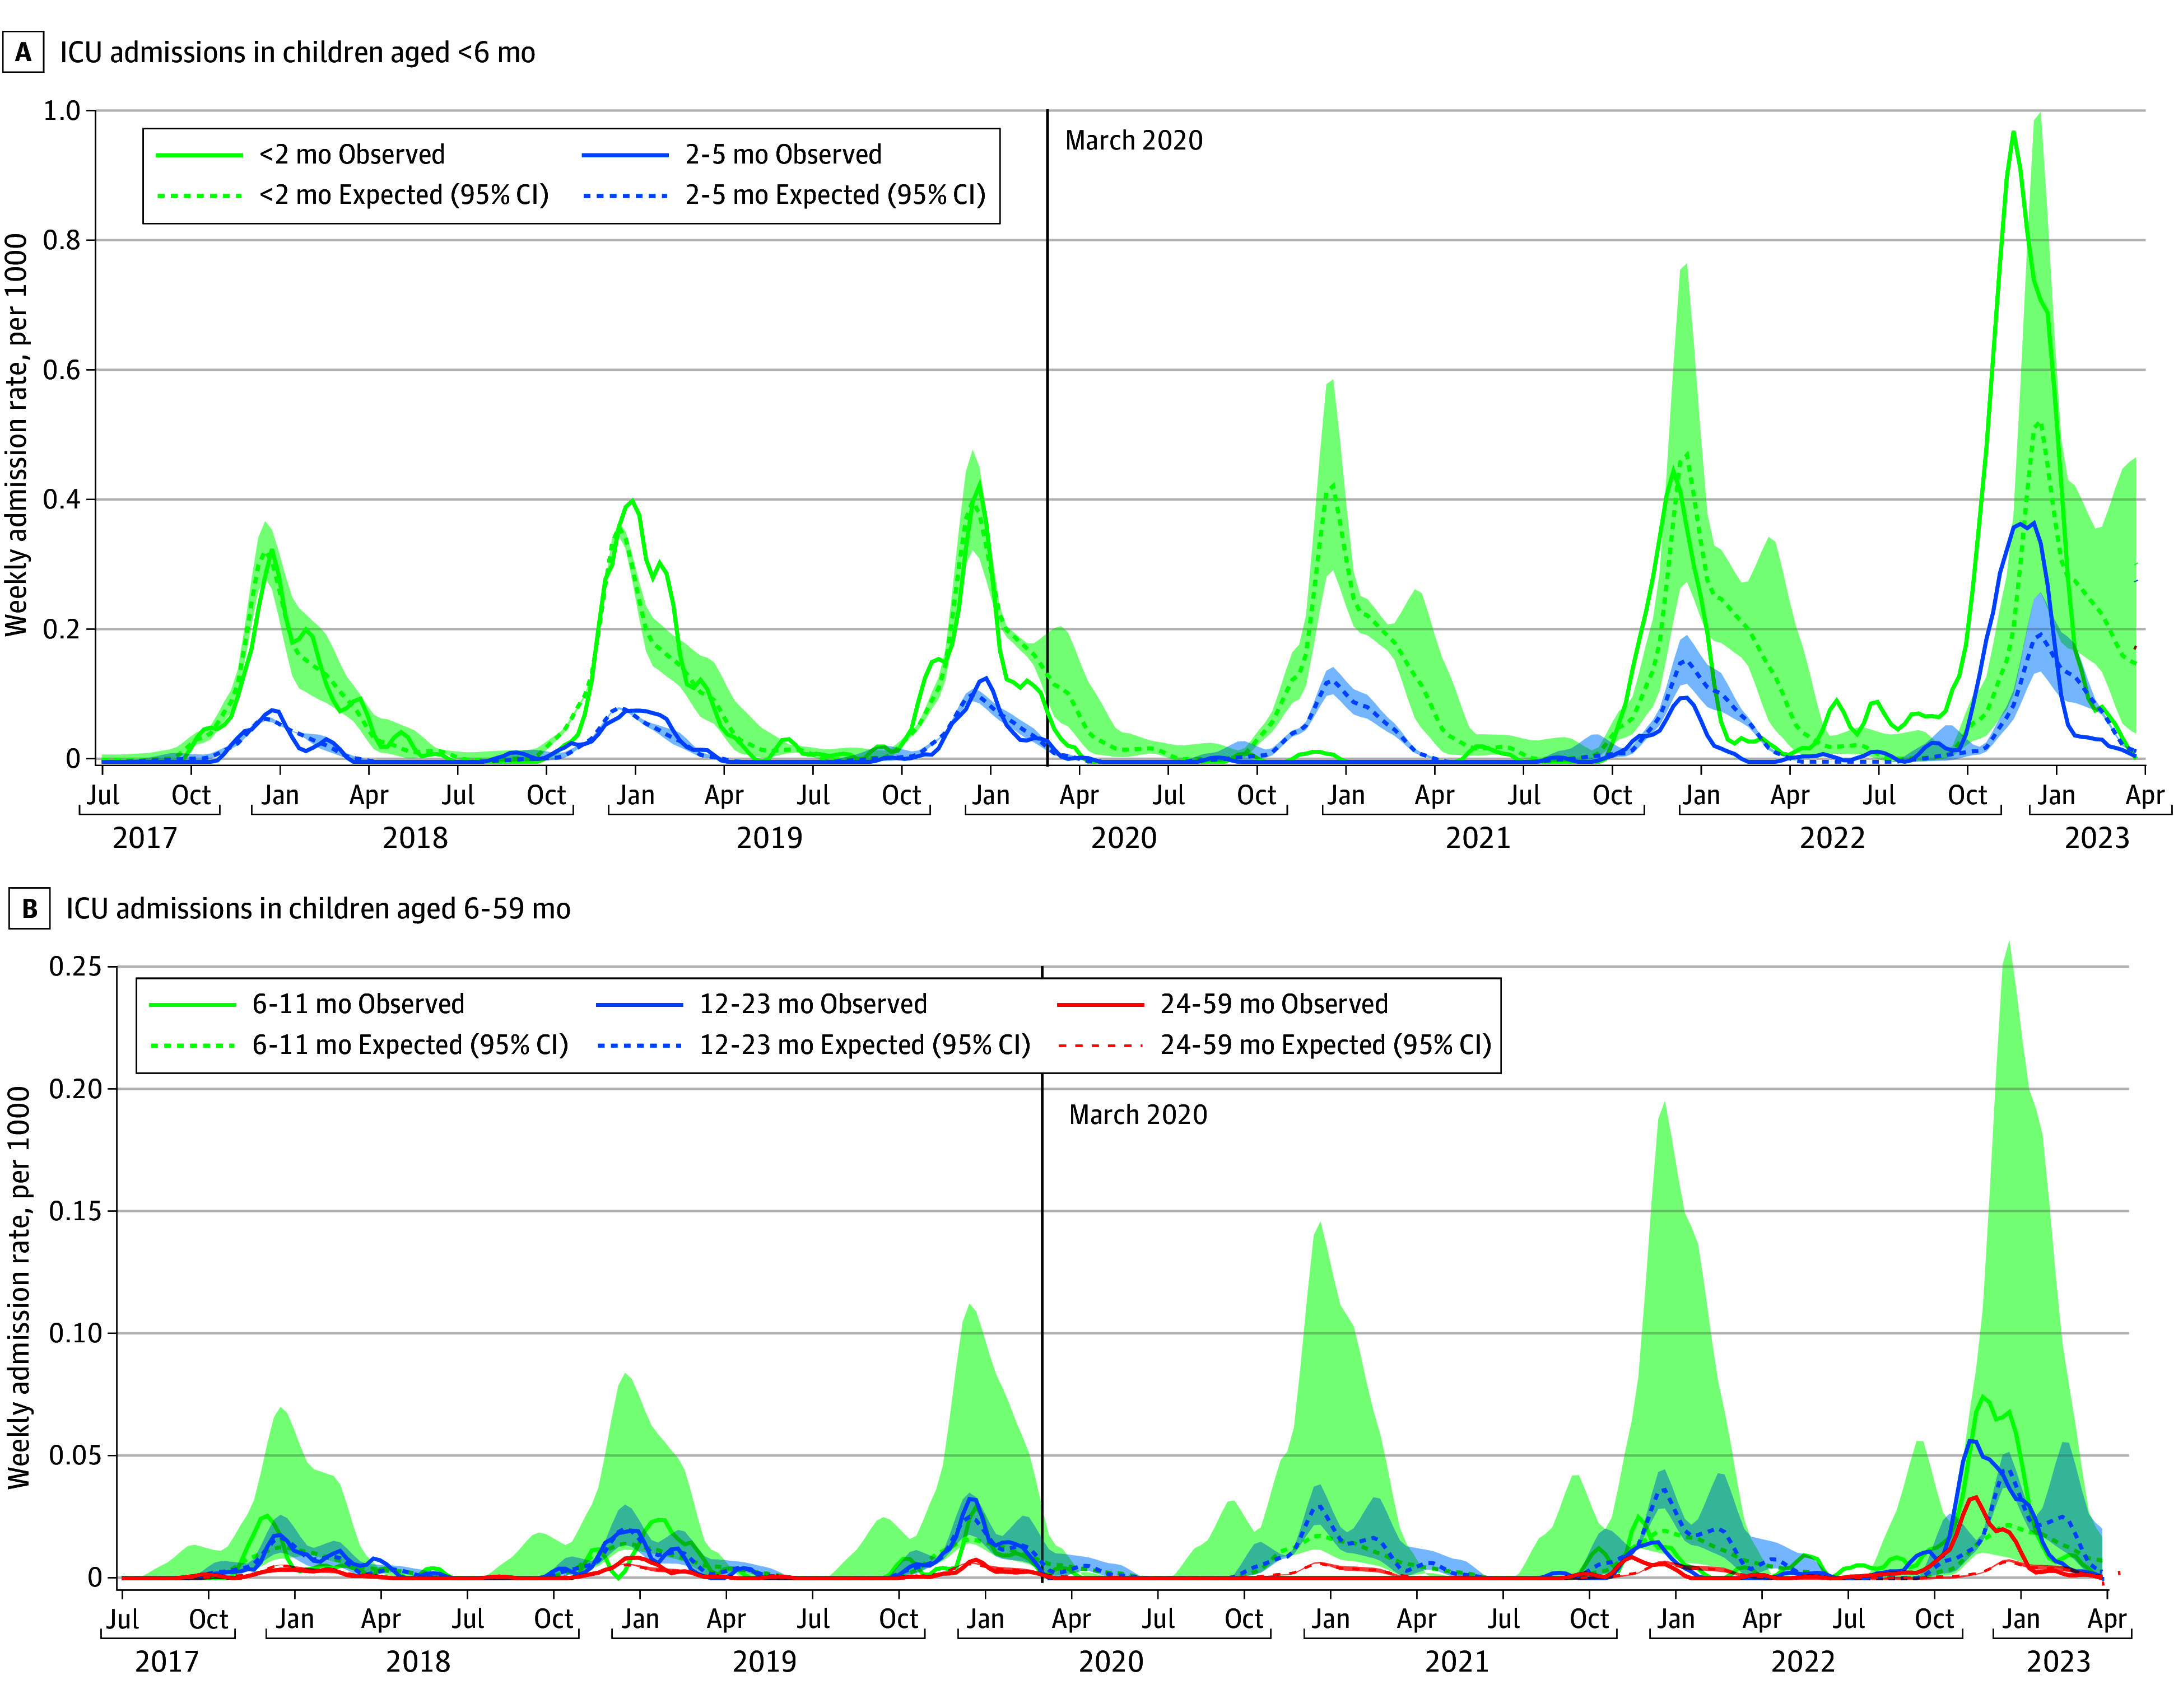Click blue solid line swatch for 2-5 mo Observed
This screenshot has height=1708, width=2183.
click(625, 155)
